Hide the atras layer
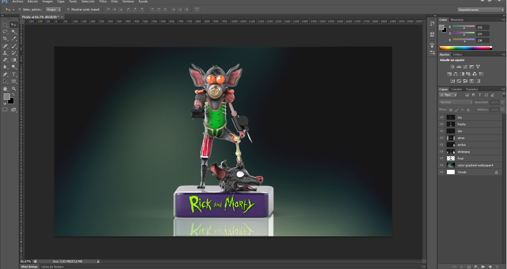The image size is (507, 269). pos(442,138)
